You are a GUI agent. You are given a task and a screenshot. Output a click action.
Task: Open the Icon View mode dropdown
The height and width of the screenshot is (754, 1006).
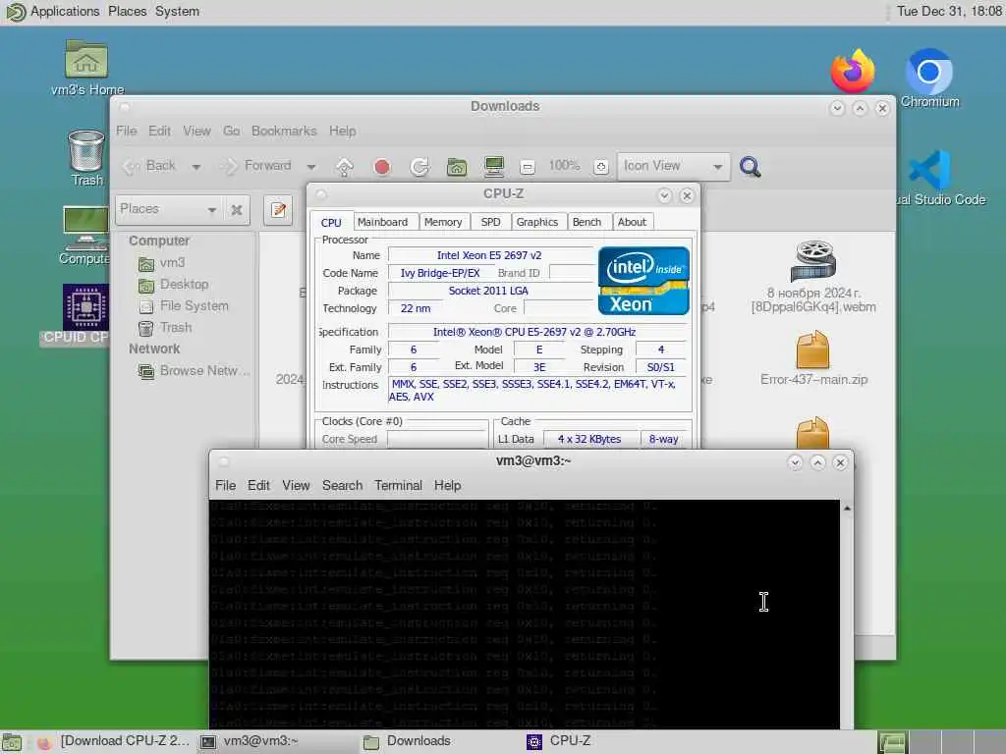click(x=673, y=167)
